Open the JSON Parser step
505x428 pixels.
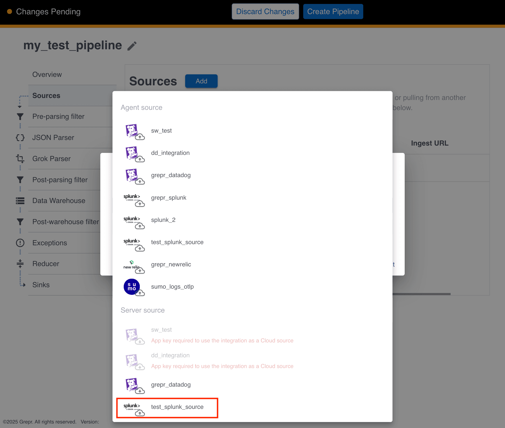pos(70,138)
